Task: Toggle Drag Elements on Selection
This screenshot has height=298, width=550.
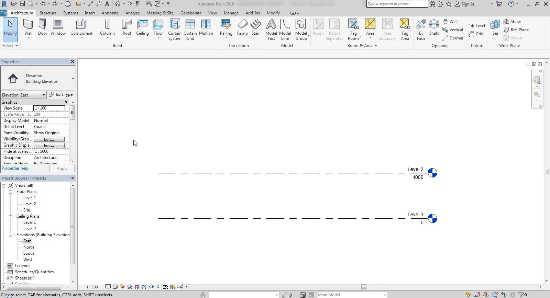Action: click(x=504, y=295)
